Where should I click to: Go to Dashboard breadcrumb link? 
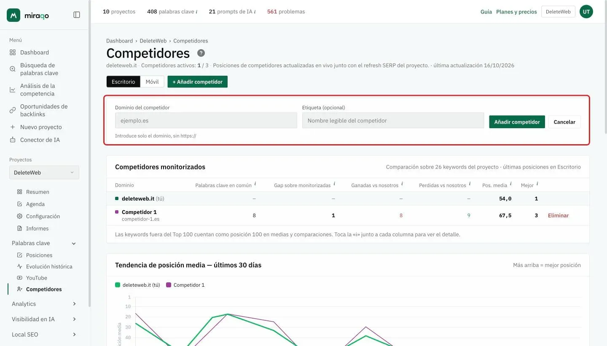119,41
